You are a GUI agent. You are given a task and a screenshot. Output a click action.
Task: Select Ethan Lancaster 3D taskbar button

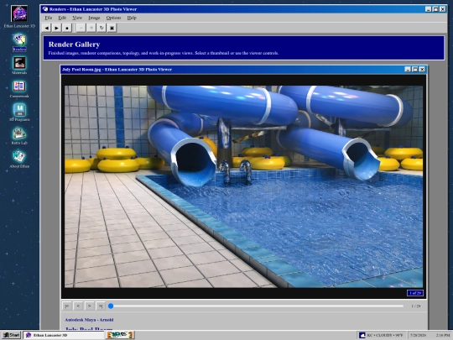tap(64, 335)
